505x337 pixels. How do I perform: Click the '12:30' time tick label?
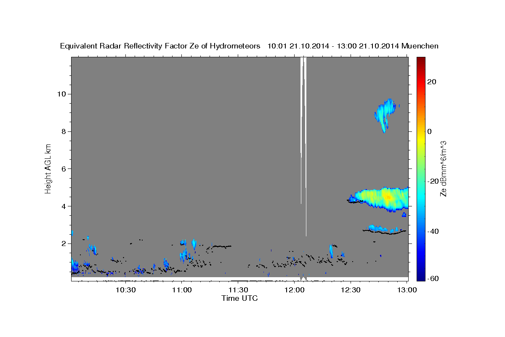coord(351,290)
